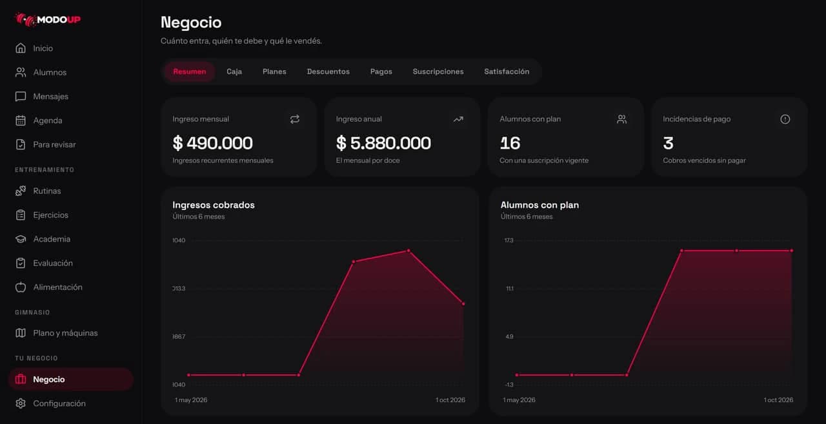
Task: Open Para revisar in the sidebar
Action: click(71, 144)
